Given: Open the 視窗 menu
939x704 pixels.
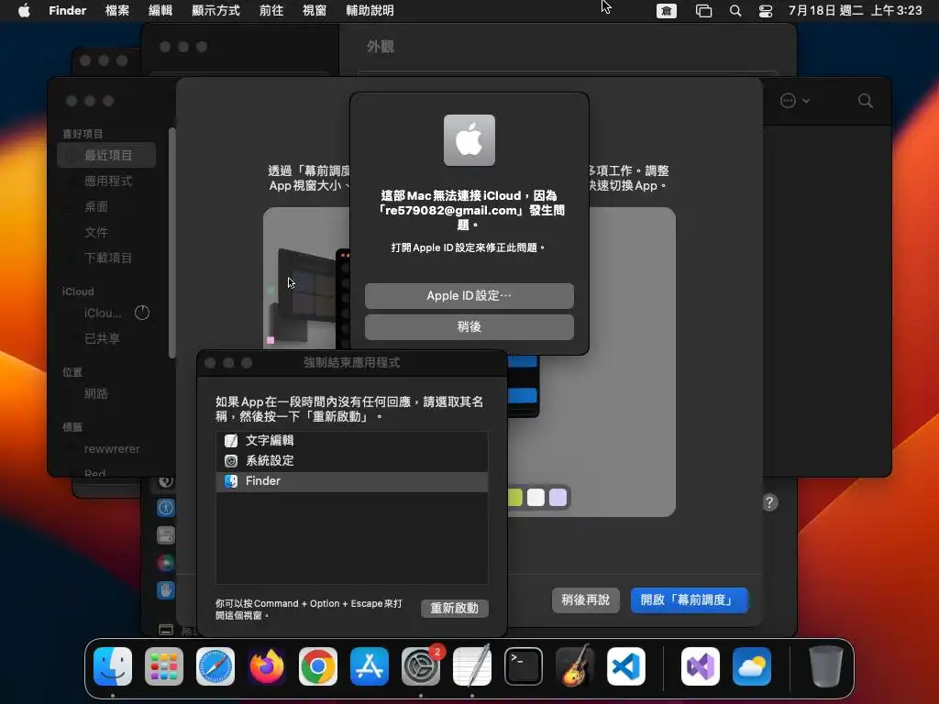Looking at the screenshot, I should (315, 10).
